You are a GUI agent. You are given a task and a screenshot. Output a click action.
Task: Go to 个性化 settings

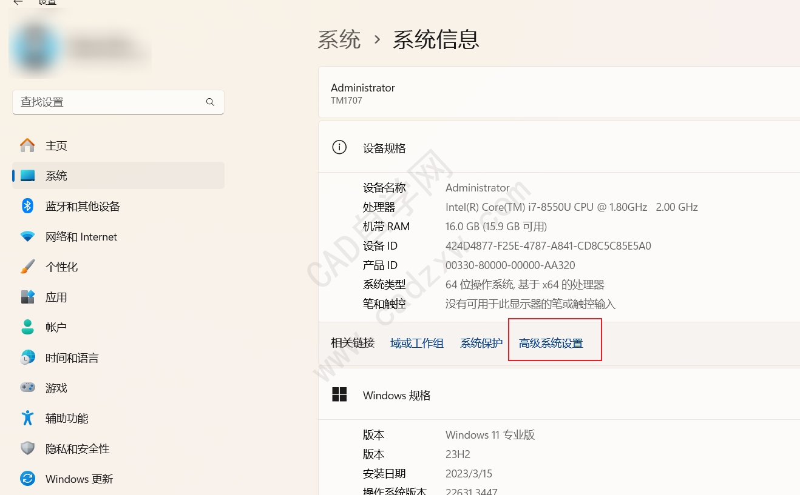(x=118, y=267)
